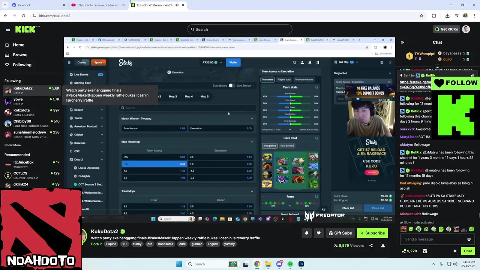Open Google Chrome from the taskbar
The height and width of the screenshot is (270, 480).
257,264
